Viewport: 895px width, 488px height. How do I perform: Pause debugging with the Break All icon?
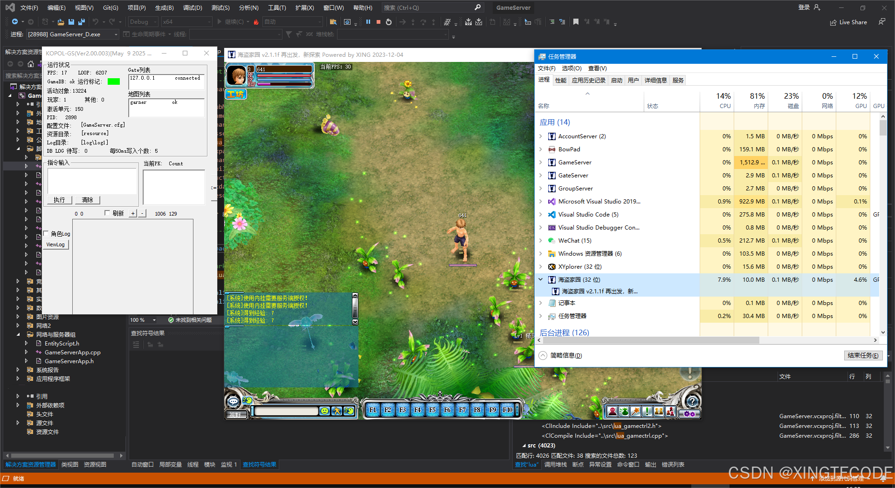tap(368, 22)
